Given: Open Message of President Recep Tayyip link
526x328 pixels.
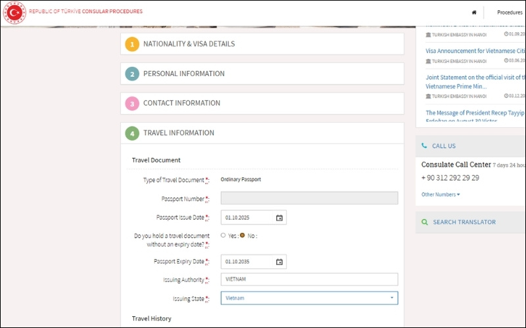Looking at the screenshot, I should [x=475, y=113].
